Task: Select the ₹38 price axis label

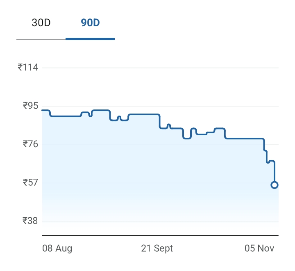Action: click(x=30, y=221)
